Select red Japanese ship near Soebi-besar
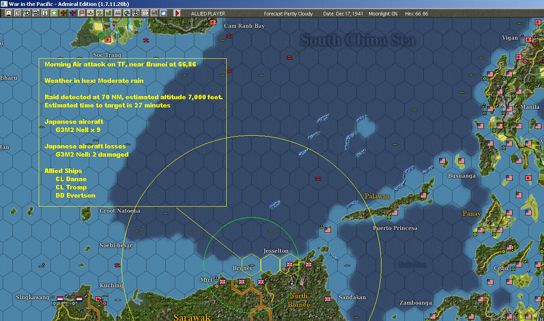544x321 pixels. tap(117, 265)
